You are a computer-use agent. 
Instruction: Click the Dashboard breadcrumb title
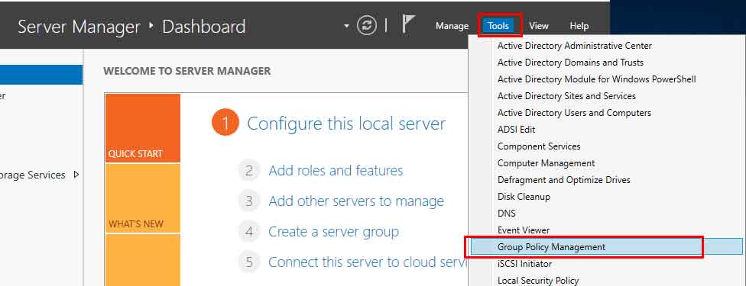[203, 27]
